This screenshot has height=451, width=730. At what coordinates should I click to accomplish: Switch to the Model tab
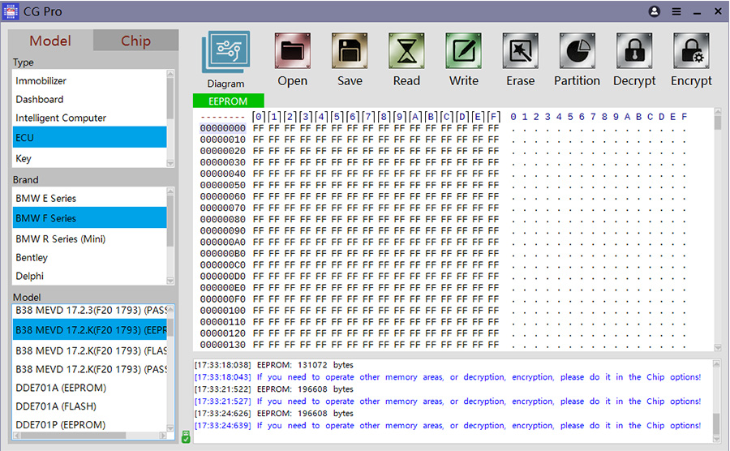coord(50,41)
